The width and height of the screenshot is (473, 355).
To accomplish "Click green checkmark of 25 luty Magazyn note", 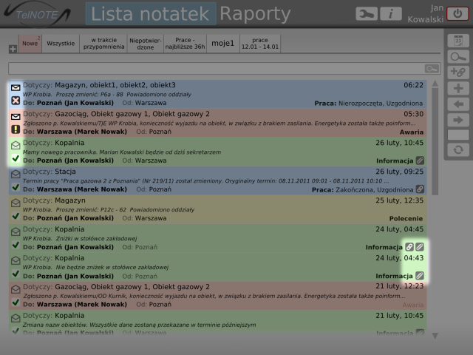I will click(x=16, y=216).
